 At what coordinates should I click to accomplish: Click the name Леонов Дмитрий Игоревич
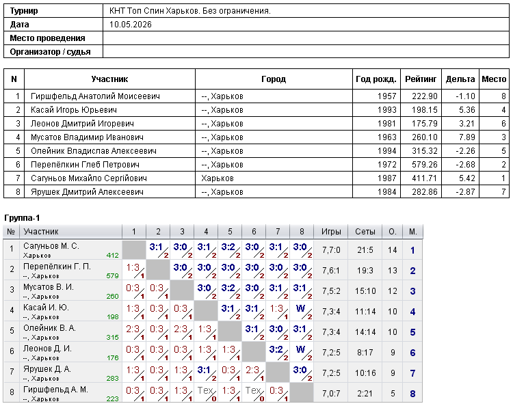(x=82, y=124)
